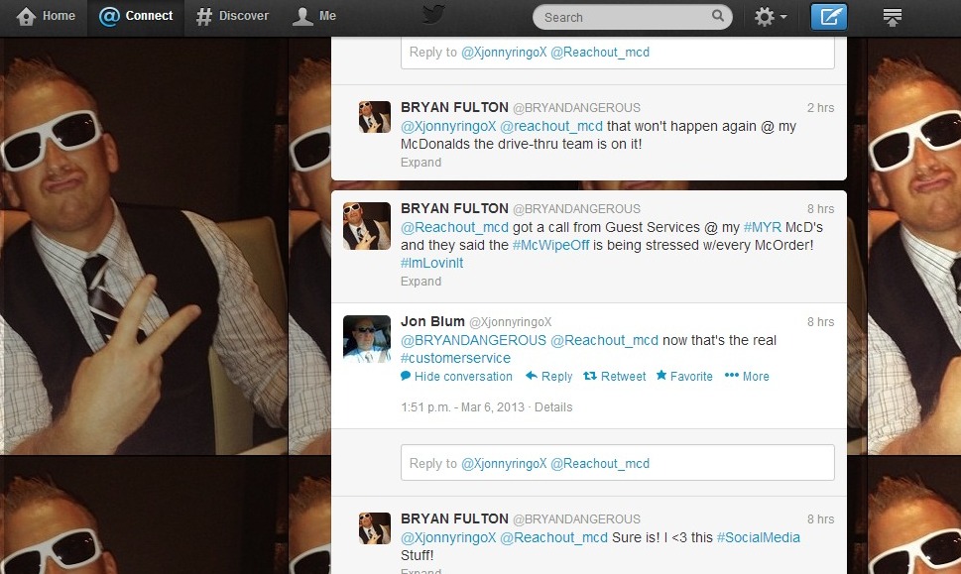This screenshot has height=574, width=961.
Task: Open the #SocialMedia hashtag
Action: (x=758, y=537)
